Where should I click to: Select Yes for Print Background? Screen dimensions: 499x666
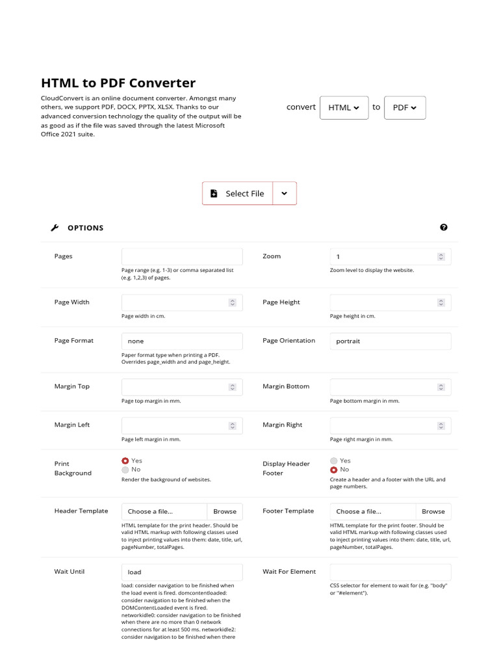click(125, 460)
